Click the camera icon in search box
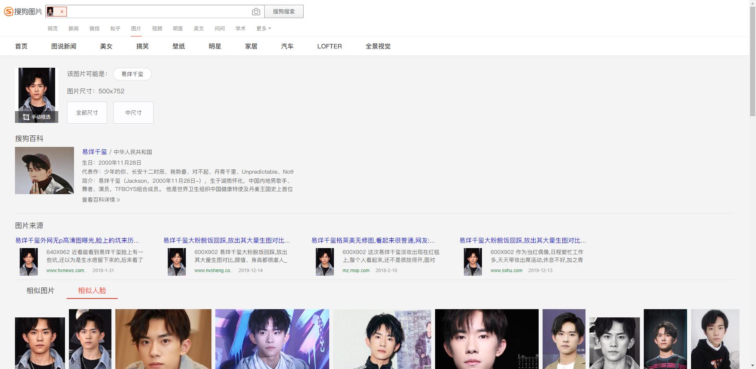Image resolution: width=756 pixels, height=369 pixels. tap(256, 11)
